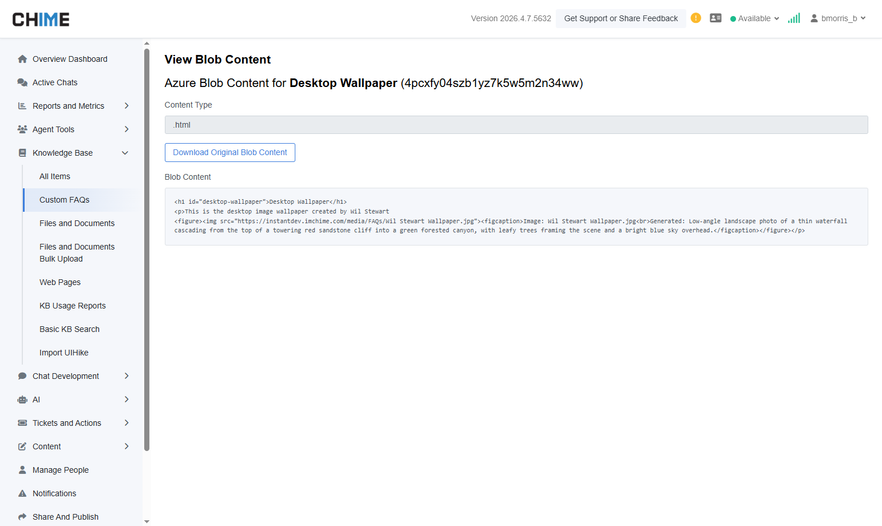Open Files and Documents Bulk Upload
This screenshot has height=526, width=882.
click(77, 252)
